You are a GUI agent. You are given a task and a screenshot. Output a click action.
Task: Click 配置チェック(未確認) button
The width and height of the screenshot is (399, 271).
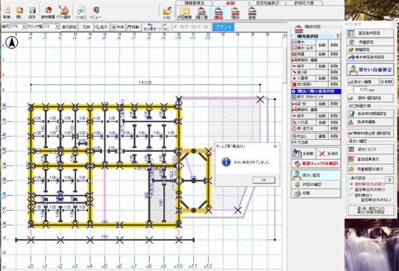pos(316,164)
